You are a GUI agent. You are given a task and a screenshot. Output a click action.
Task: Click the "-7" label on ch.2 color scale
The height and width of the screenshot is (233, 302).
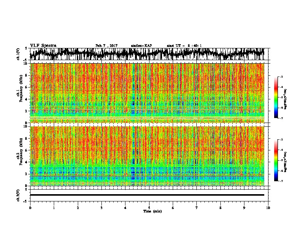point(281,181)
